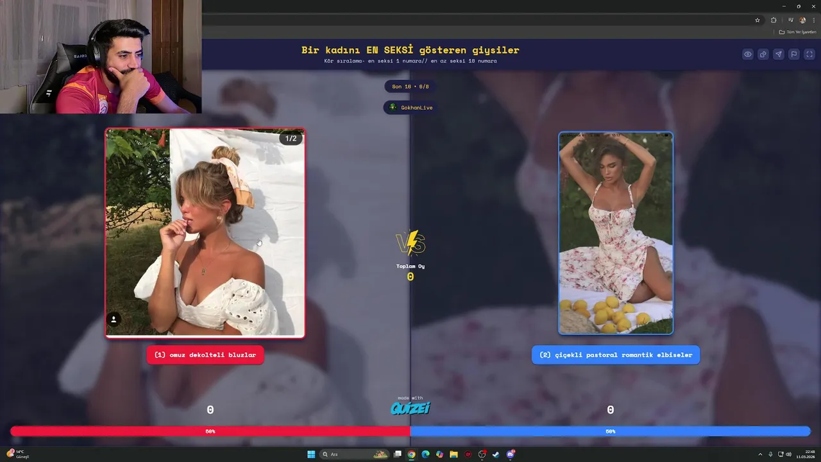Vote for çiçekli pastoral romantik elbiseler button
The image size is (821, 462).
616,355
